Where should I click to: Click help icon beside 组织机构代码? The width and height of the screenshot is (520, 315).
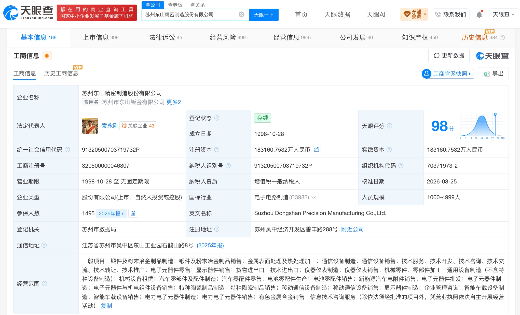coord(401,166)
